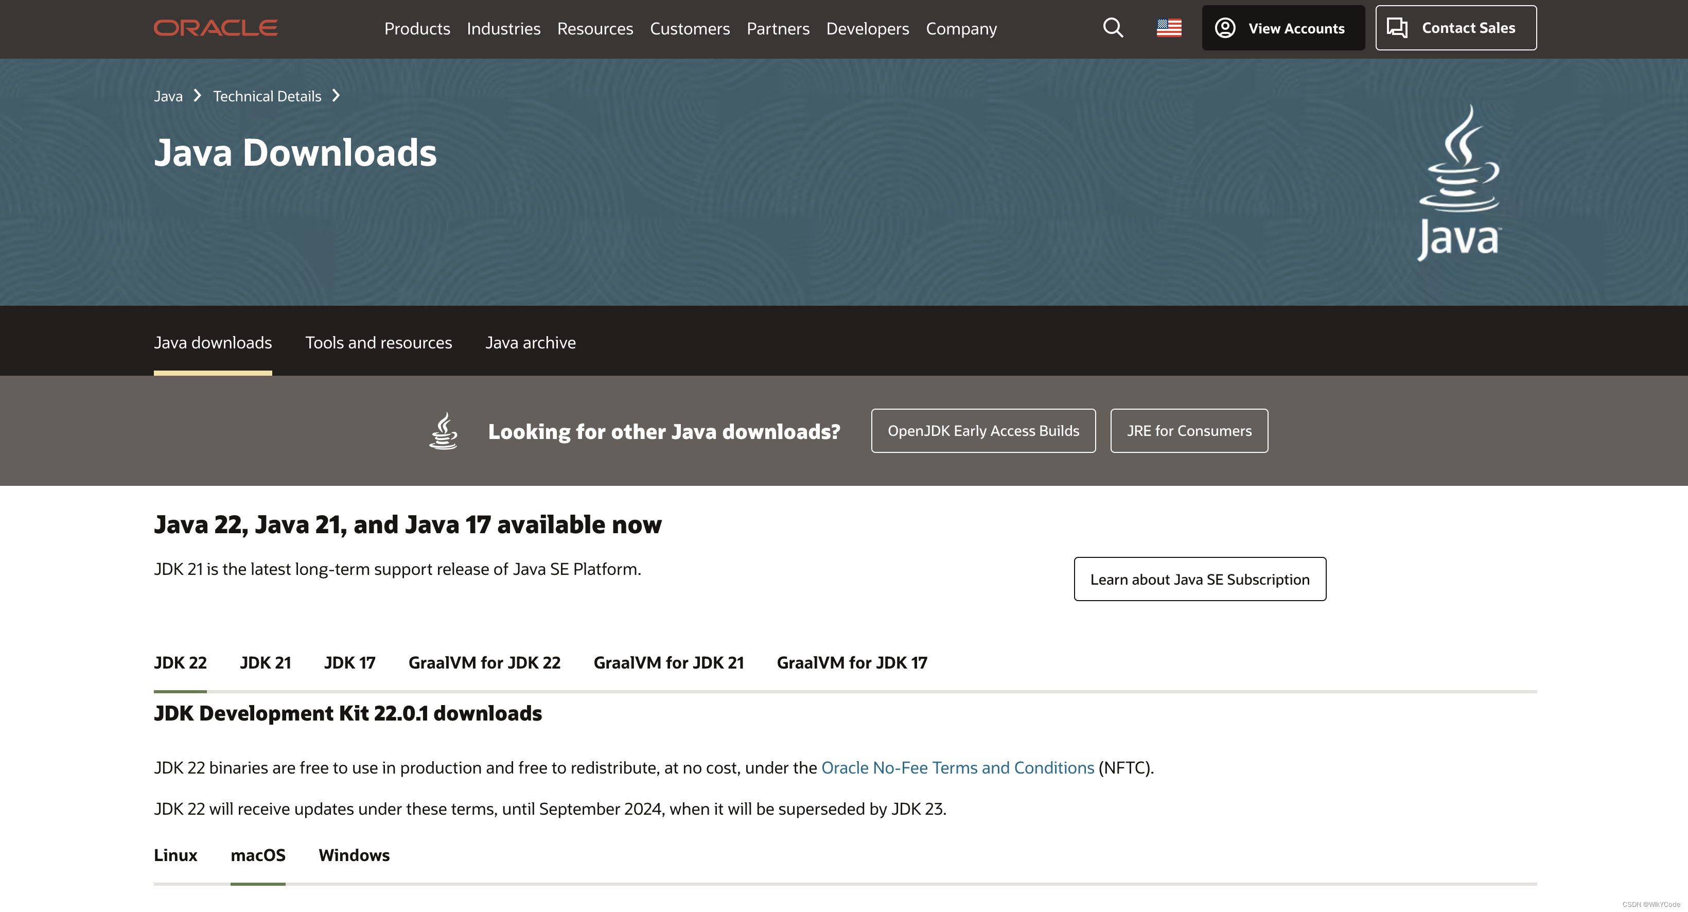Switch to Tools and resources tab
Image resolution: width=1688 pixels, height=912 pixels.
379,343
